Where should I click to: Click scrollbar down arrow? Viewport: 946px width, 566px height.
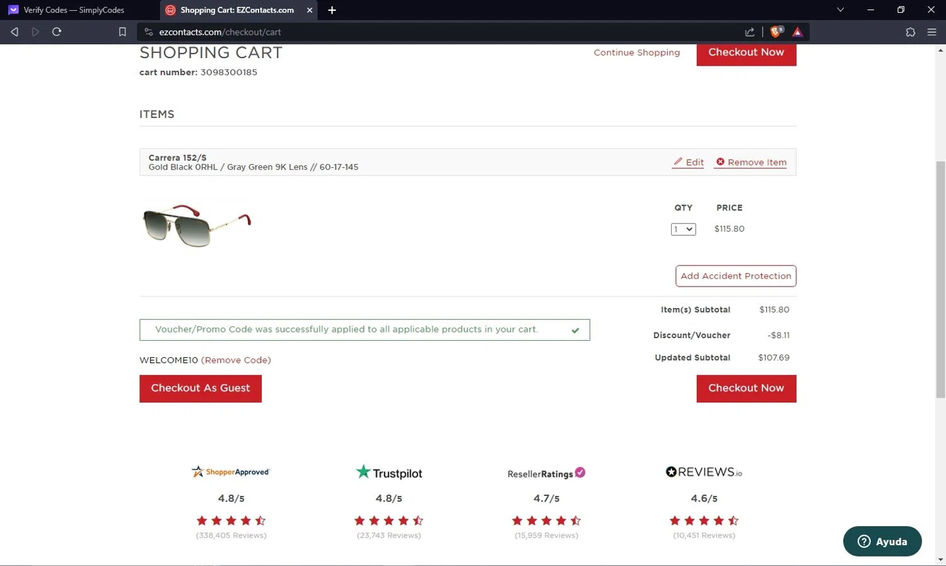940,560
